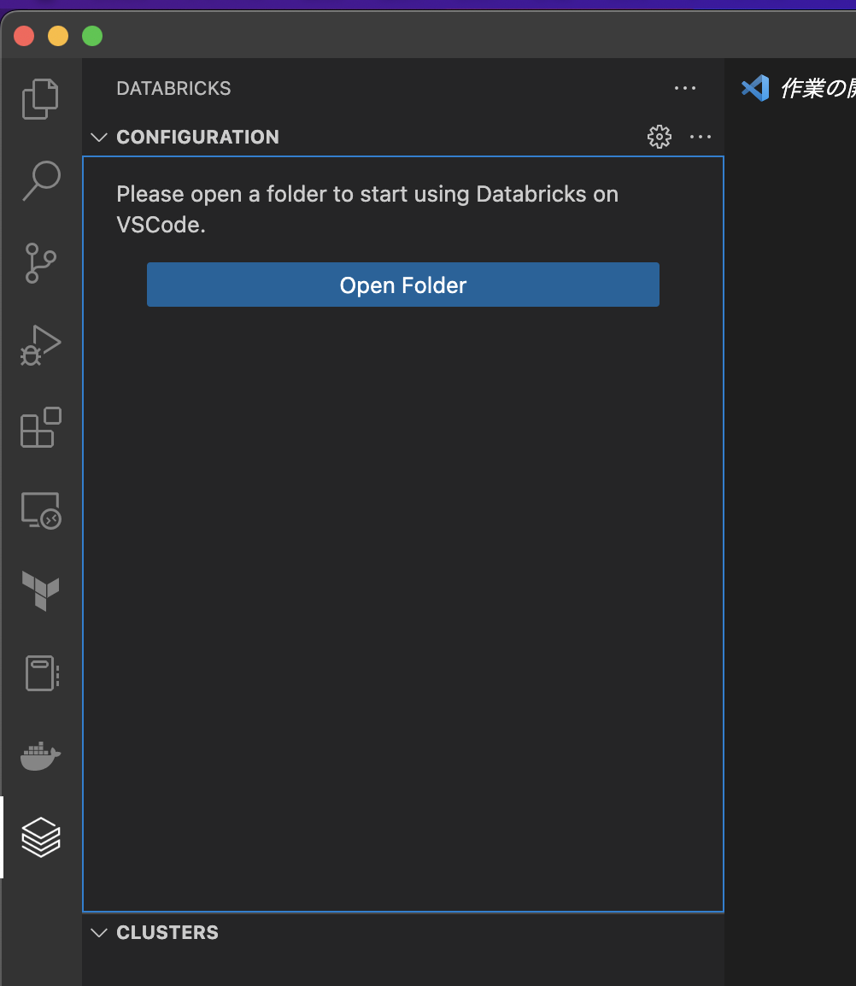
Task: Click the DATABRICKS panel title
Action: [x=173, y=88]
